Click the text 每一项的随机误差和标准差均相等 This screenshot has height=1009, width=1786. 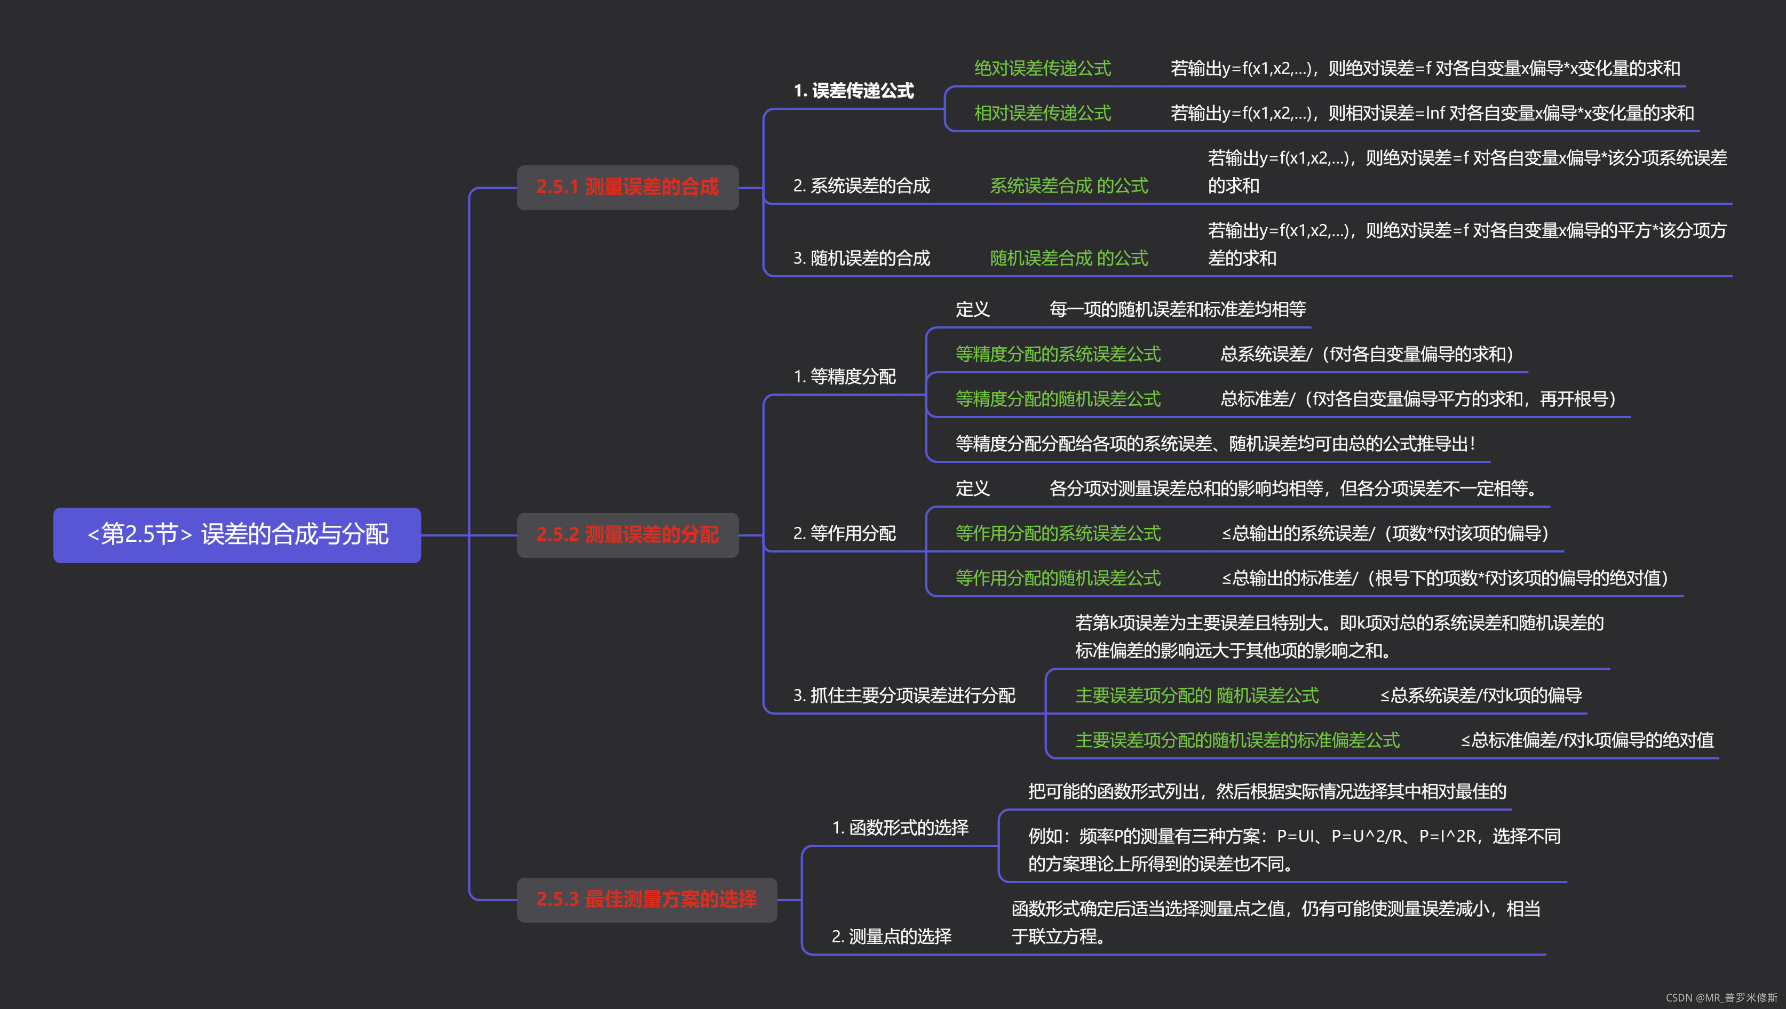point(1177,310)
